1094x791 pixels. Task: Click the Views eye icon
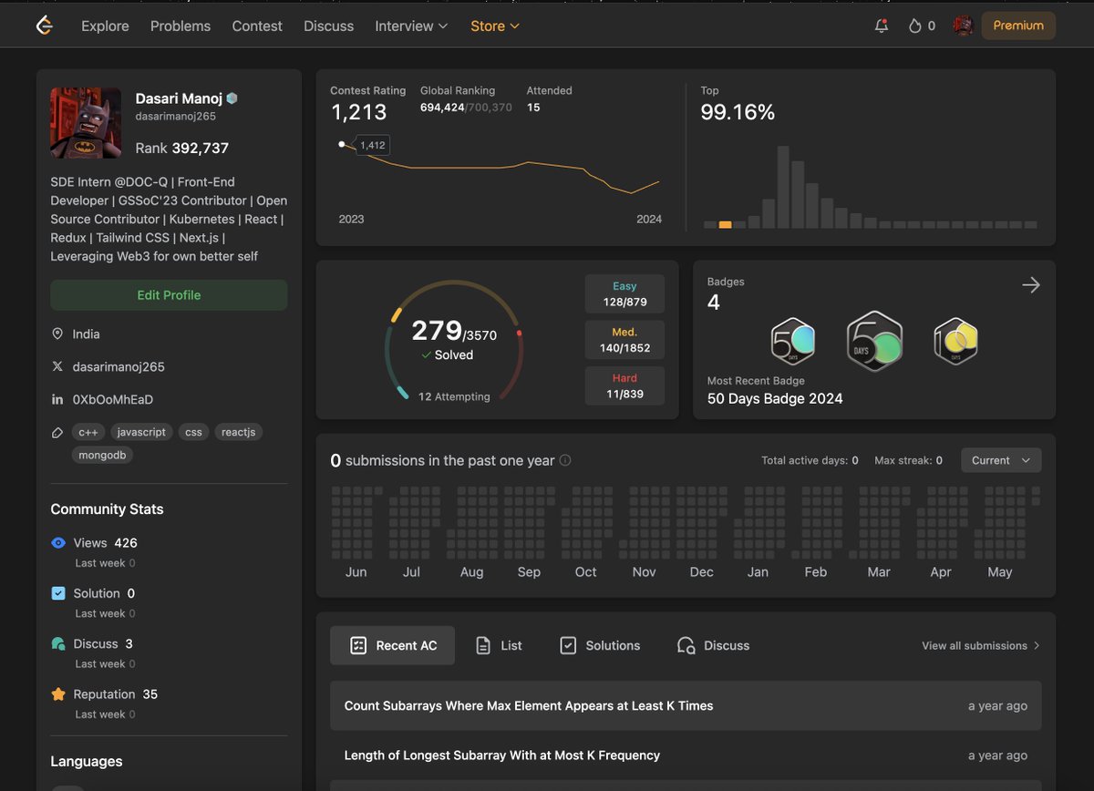(x=58, y=543)
